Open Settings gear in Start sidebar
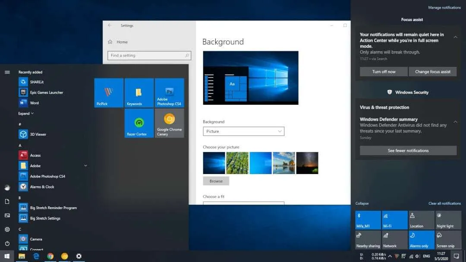Viewport: 466px width, 262px height. pyautogui.click(x=7, y=229)
